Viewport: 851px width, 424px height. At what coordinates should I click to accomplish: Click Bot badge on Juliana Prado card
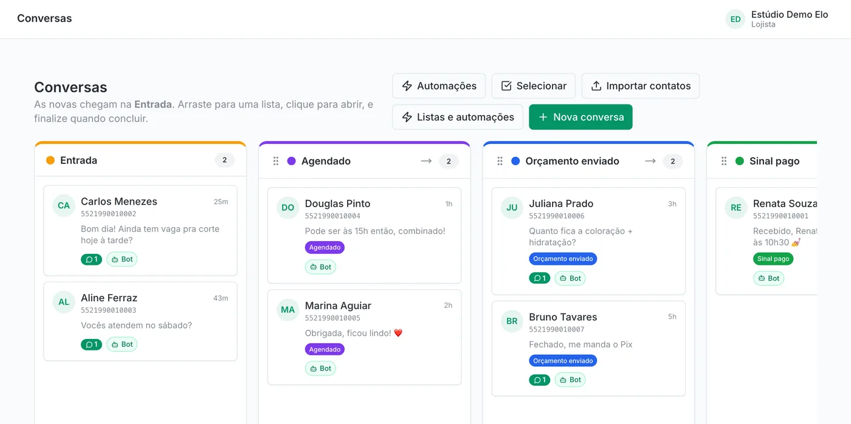coord(570,278)
